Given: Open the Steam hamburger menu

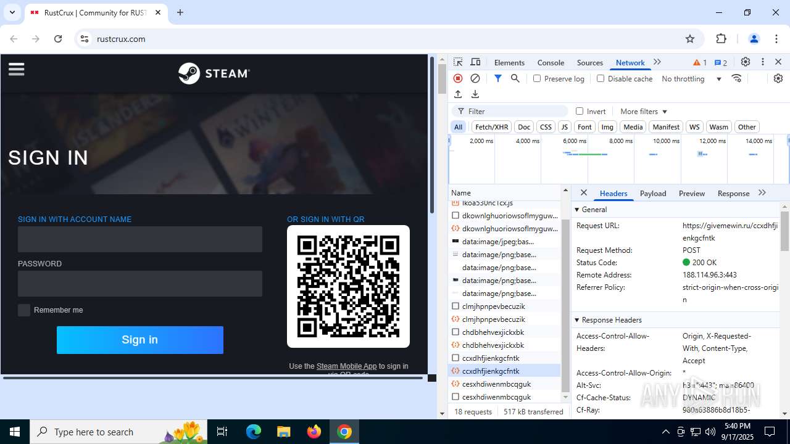Looking at the screenshot, I should (17, 69).
